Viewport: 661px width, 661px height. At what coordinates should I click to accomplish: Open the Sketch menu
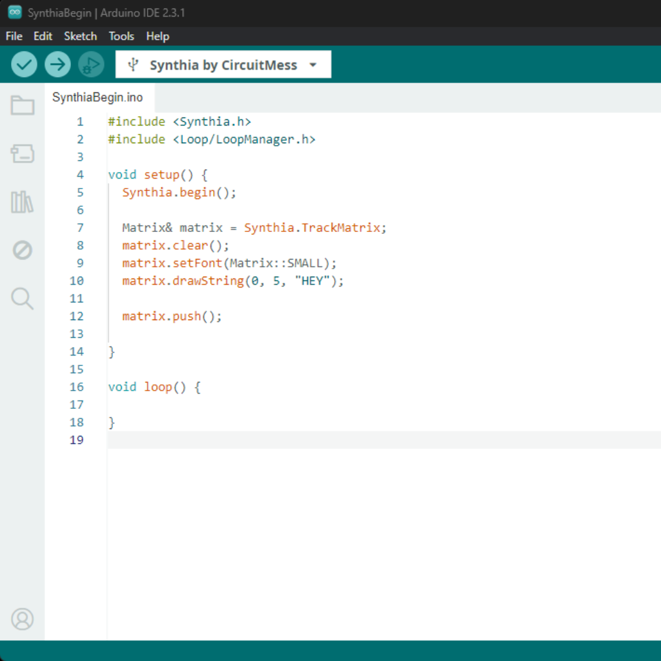tap(81, 36)
